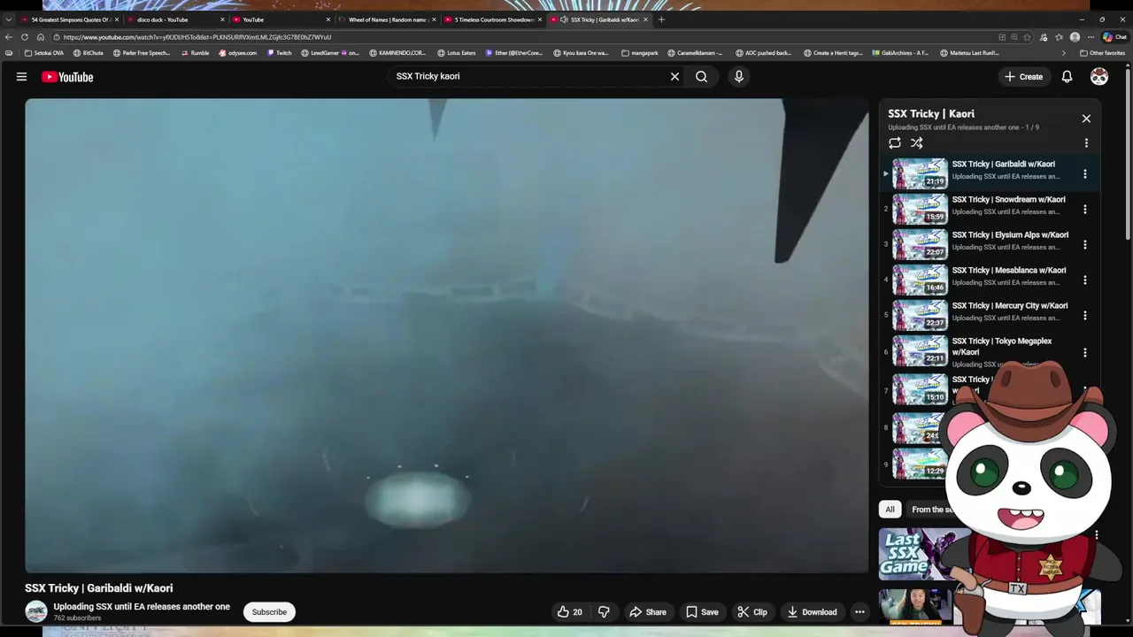Close the SSX Tricky Garibaldi browser tab

point(645,19)
